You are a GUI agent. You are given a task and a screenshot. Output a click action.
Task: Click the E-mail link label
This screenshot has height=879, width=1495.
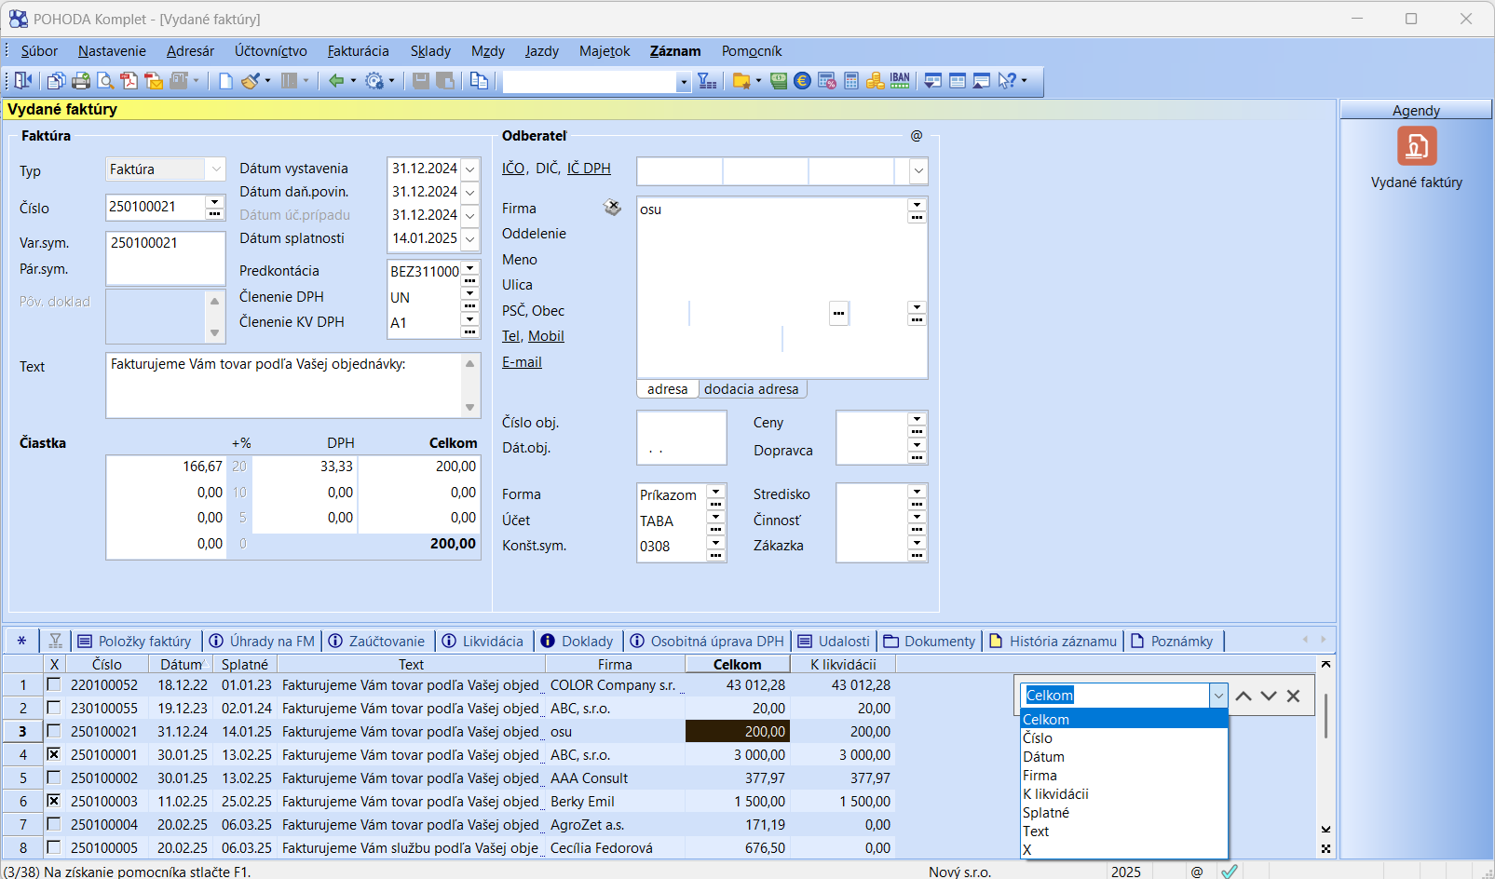coord(522,362)
